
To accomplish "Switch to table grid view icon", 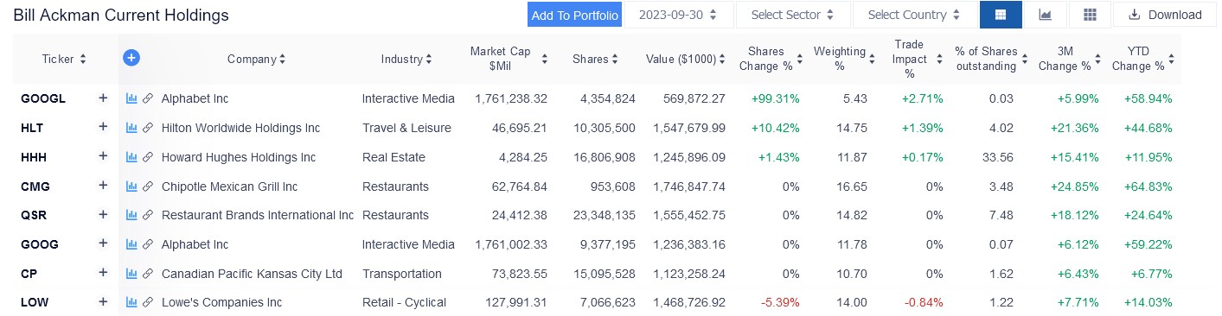I will (x=1001, y=15).
